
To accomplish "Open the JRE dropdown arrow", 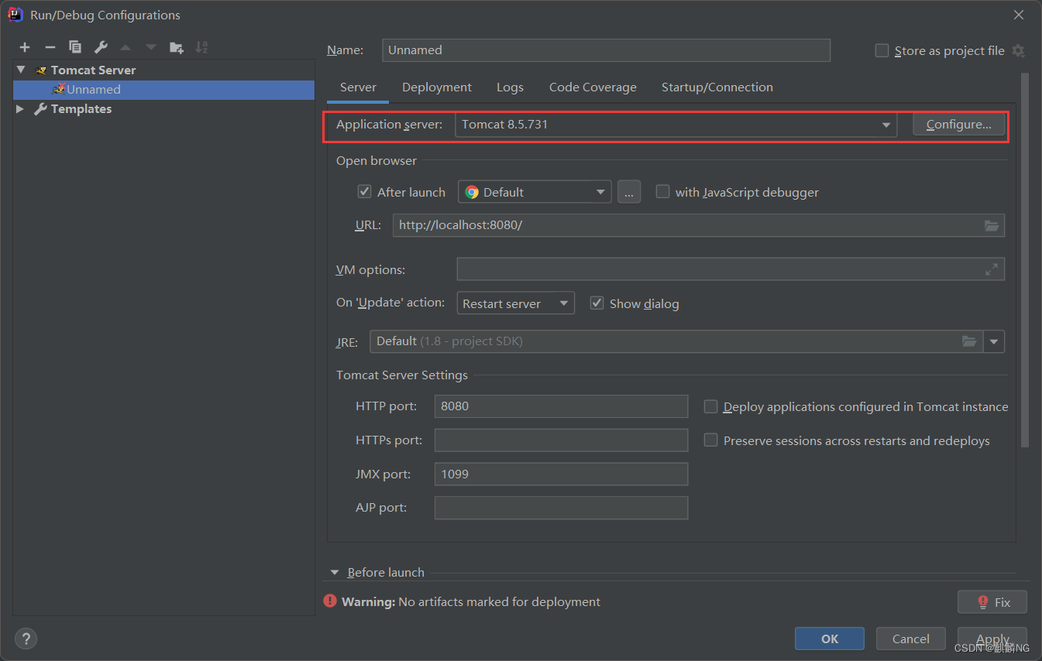I will (994, 341).
